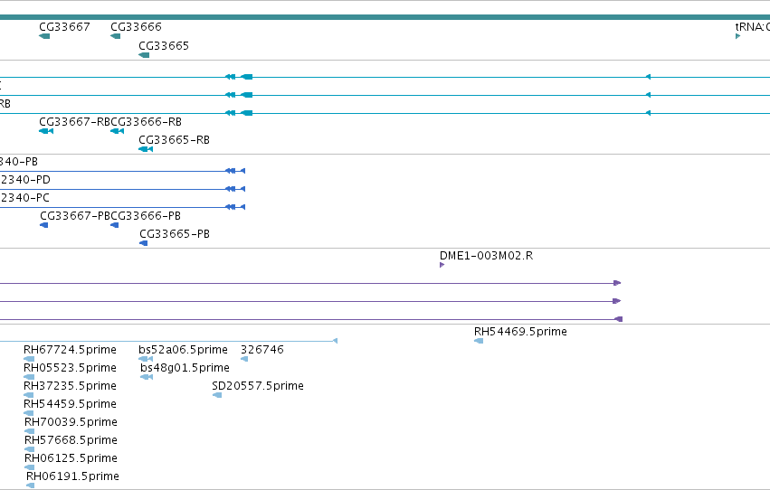The height and width of the screenshot is (490, 770).
Task: Click the CG33667 gene label
Action: (x=65, y=27)
